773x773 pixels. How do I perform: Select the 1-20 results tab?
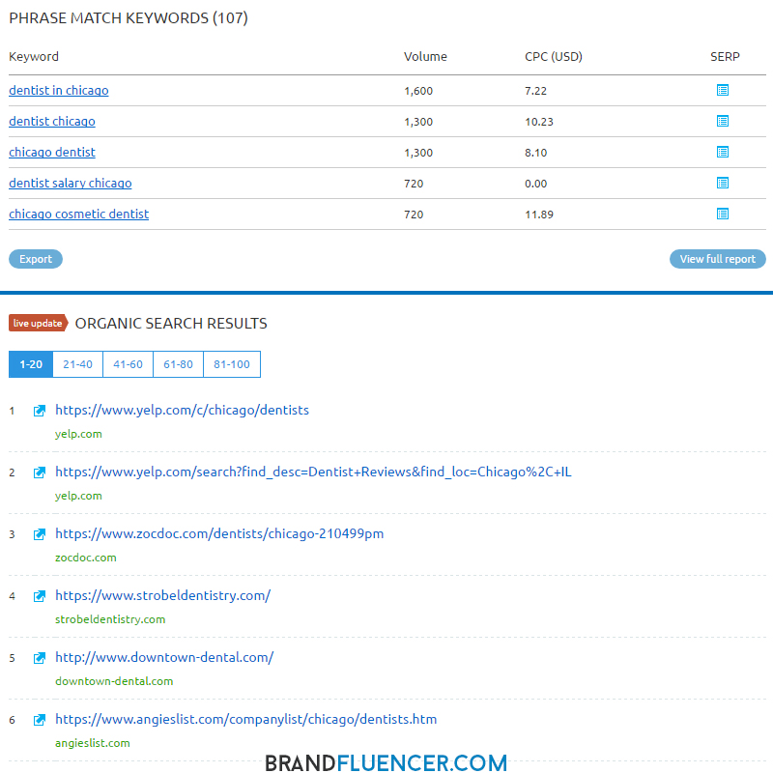tap(31, 364)
